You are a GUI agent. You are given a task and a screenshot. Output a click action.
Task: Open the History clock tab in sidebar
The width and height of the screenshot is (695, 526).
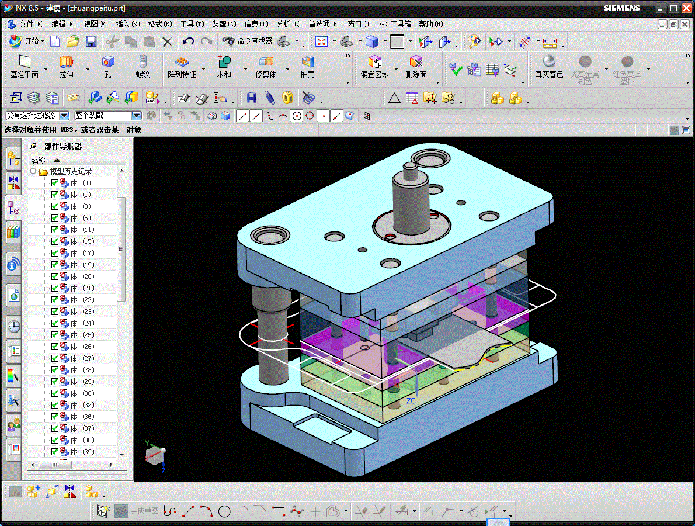tap(13, 326)
